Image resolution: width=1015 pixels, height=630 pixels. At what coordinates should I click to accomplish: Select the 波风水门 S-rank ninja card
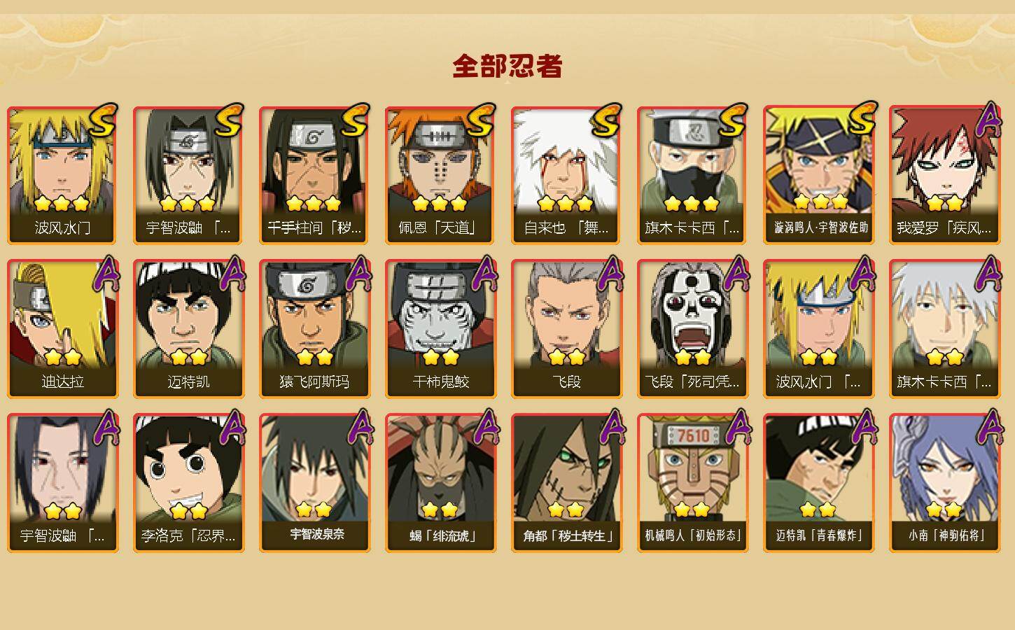pyautogui.click(x=62, y=175)
